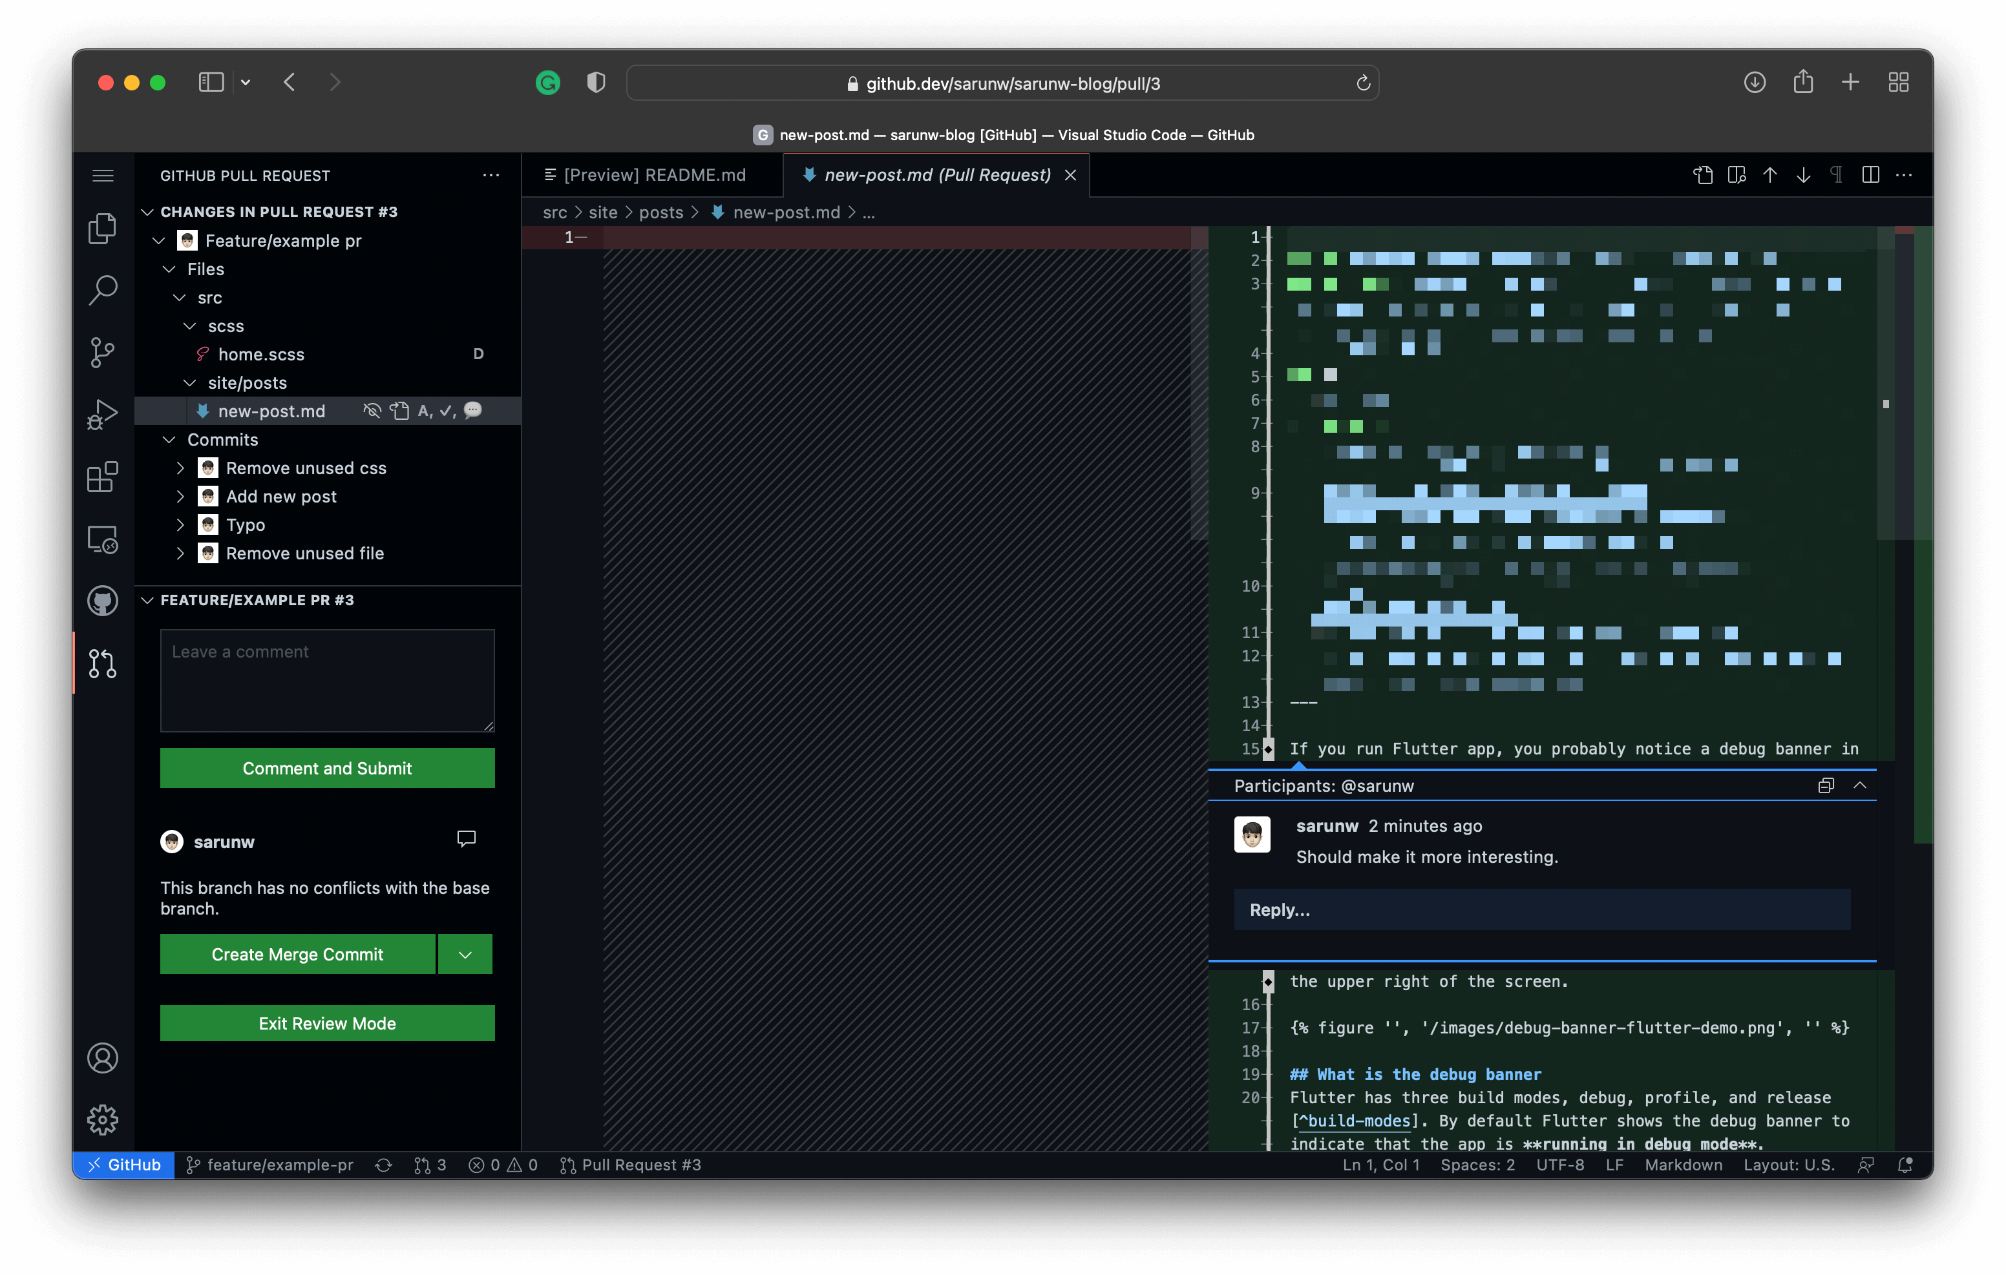
Task: Open GitHub view in activity bar
Action: (x=103, y=601)
